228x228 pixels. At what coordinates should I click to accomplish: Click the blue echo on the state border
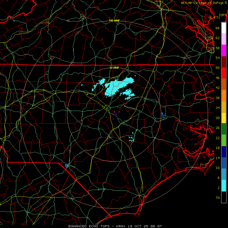66,166
